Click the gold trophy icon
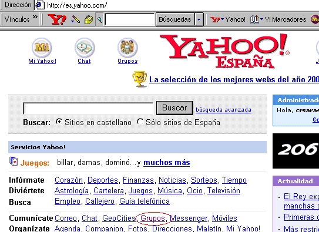The image size is (319, 232). [140, 79]
